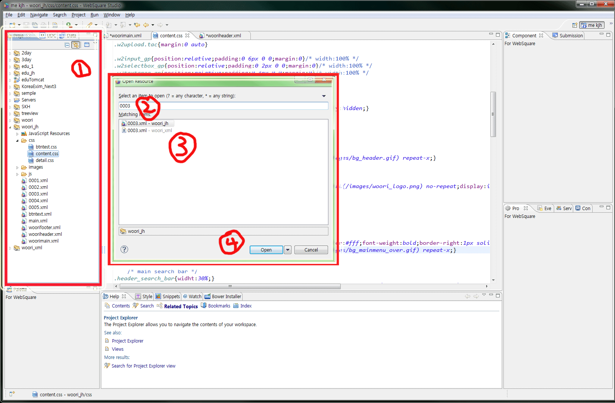Open the Forward history dropdown arrow
The image size is (615, 403).
point(167,25)
